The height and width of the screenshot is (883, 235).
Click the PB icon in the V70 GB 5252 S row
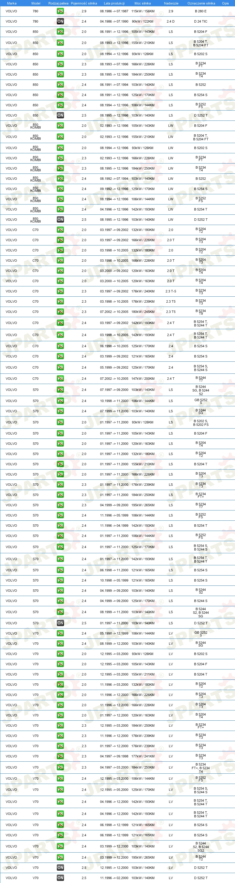(x=60, y=633)
